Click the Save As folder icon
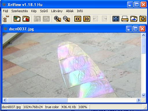The height and width of the screenshot is (111, 148). coord(26,19)
